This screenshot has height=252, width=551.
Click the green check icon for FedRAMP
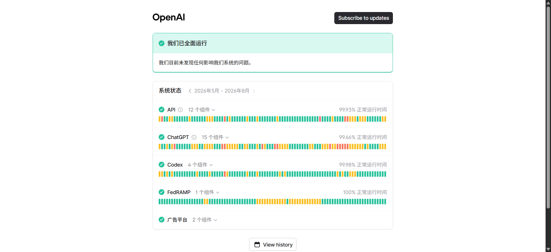162,192
